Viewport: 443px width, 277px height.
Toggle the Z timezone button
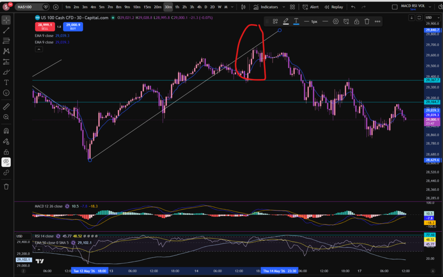[23, 271]
